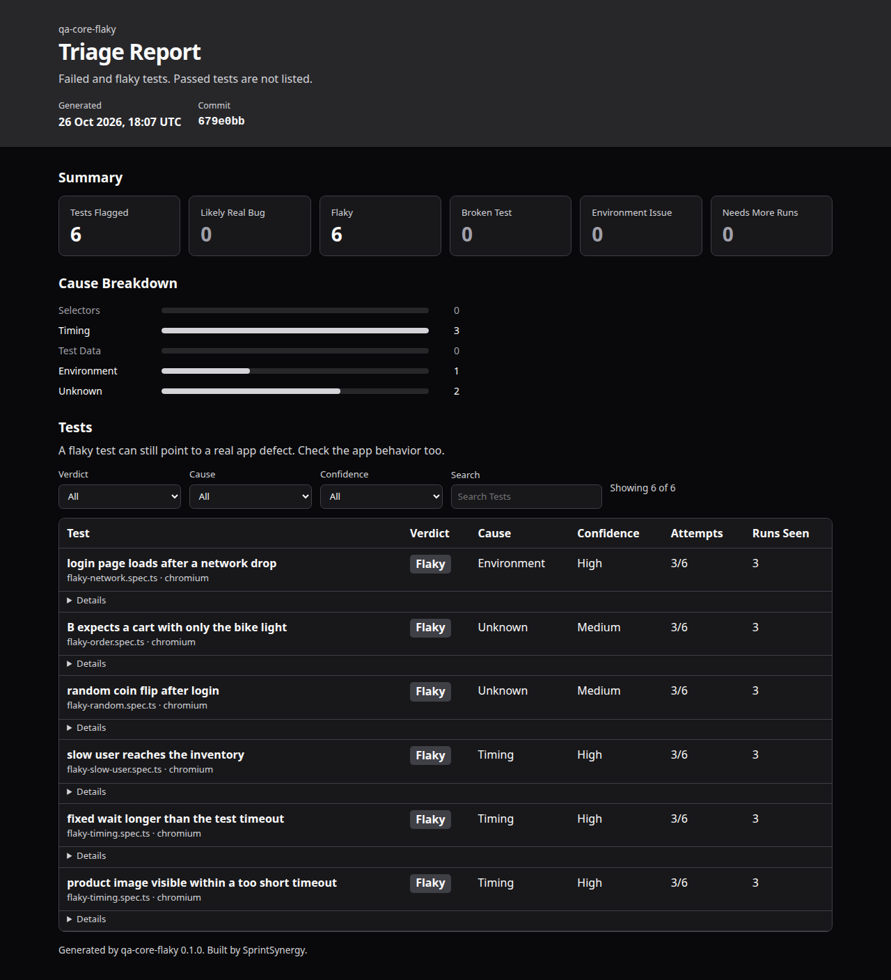Click Medium confidence in bike light cart row

click(x=599, y=627)
